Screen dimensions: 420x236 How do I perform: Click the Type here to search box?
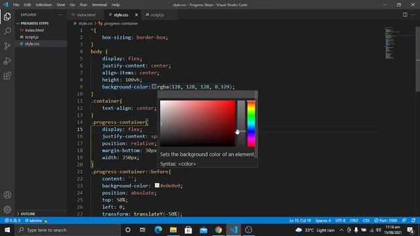click(x=68, y=230)
